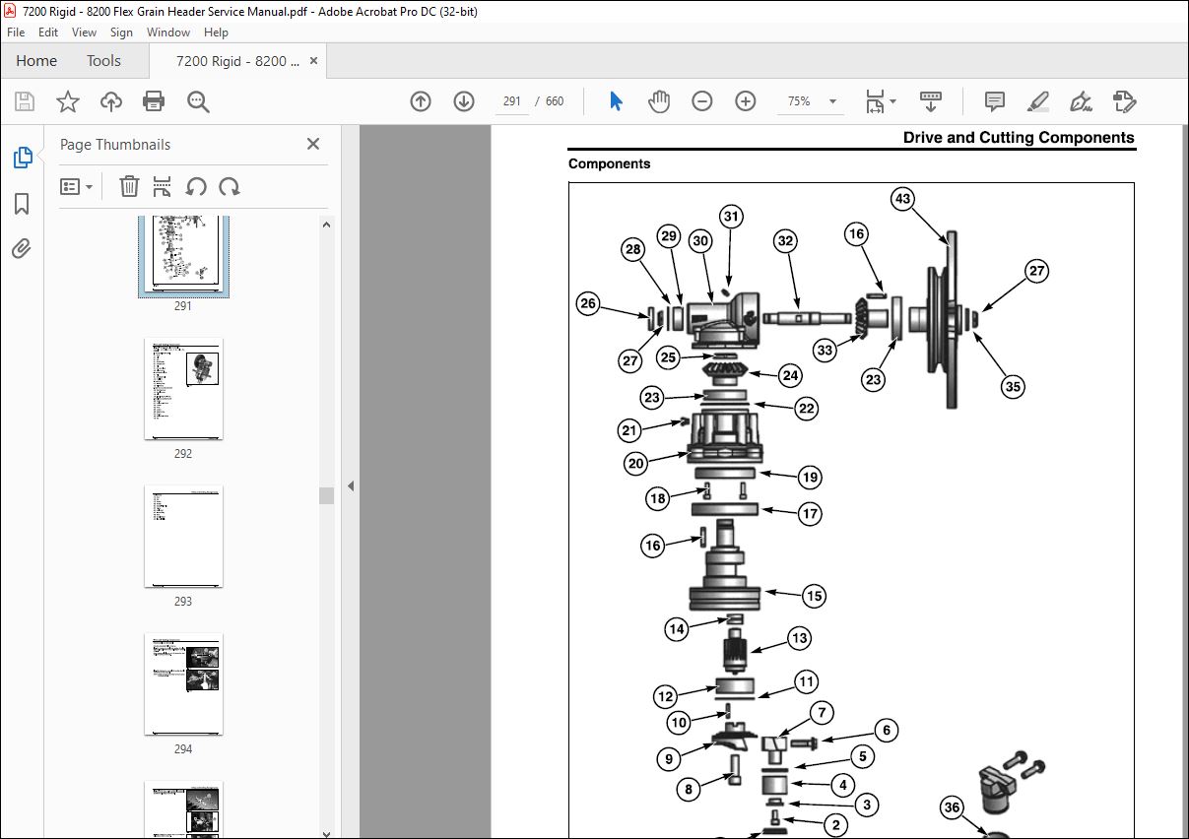Zoom out with the minus button

[x=702, y=101]
